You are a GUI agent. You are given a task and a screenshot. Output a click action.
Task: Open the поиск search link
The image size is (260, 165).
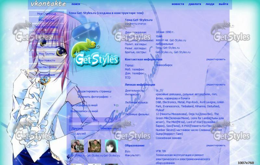76,4
